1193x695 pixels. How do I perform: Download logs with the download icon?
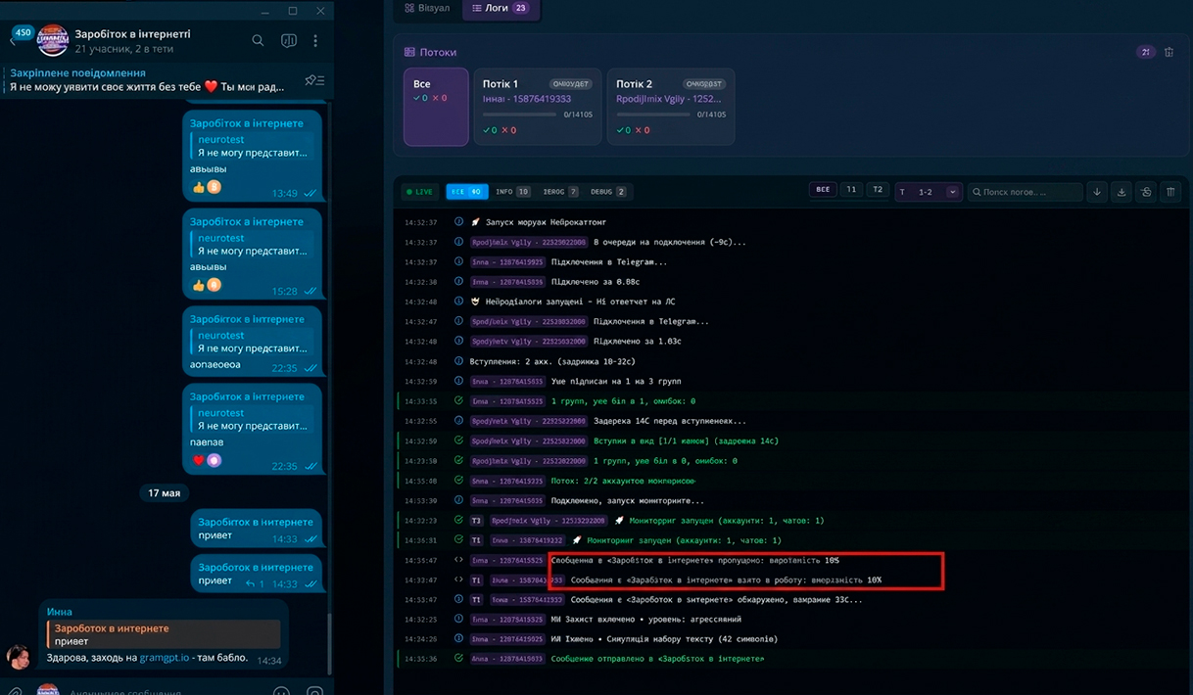(1121, 192)
